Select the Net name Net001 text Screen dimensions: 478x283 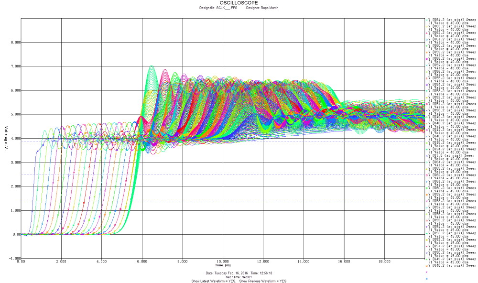point(239,277)
